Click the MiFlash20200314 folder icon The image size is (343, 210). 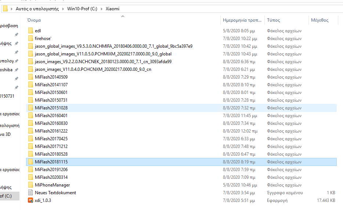30,177
